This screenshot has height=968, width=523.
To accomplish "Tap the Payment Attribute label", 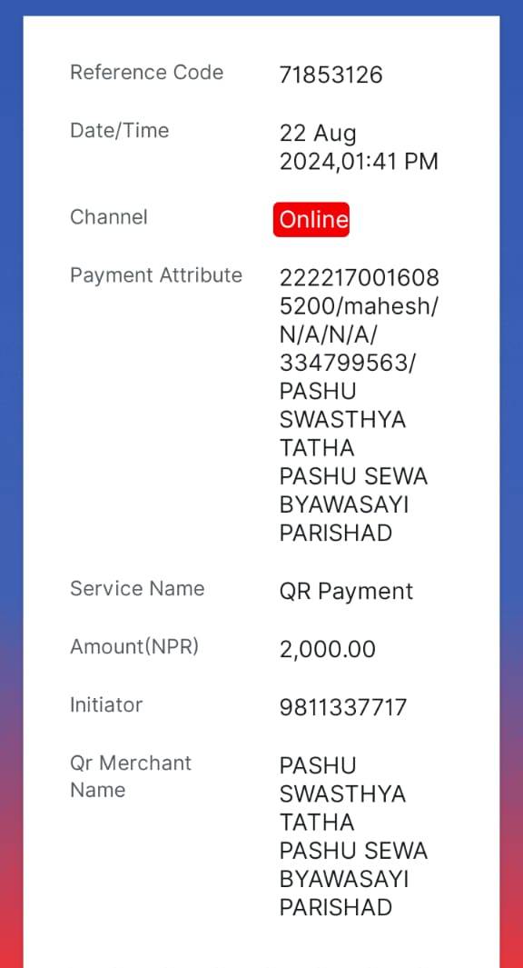I will [156, 275].
